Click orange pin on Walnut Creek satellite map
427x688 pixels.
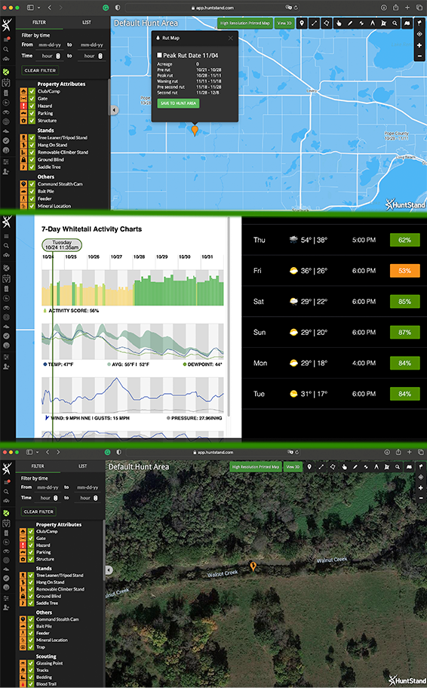[x=253, y=567]
